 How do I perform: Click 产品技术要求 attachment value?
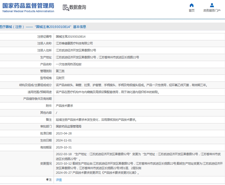coord(64,106)
